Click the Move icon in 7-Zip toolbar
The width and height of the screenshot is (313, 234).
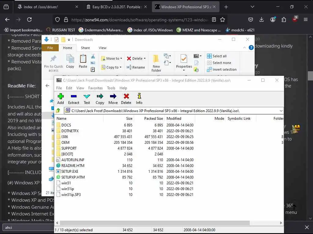click(113, 99)
